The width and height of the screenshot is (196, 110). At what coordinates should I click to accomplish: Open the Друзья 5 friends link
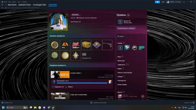click(x=121, y=92)
